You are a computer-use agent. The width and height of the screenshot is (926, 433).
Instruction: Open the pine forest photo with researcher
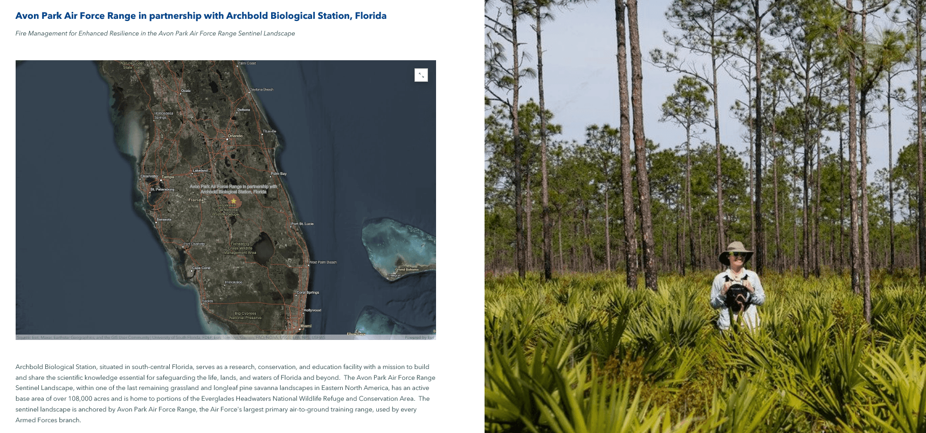pos(705,216)
